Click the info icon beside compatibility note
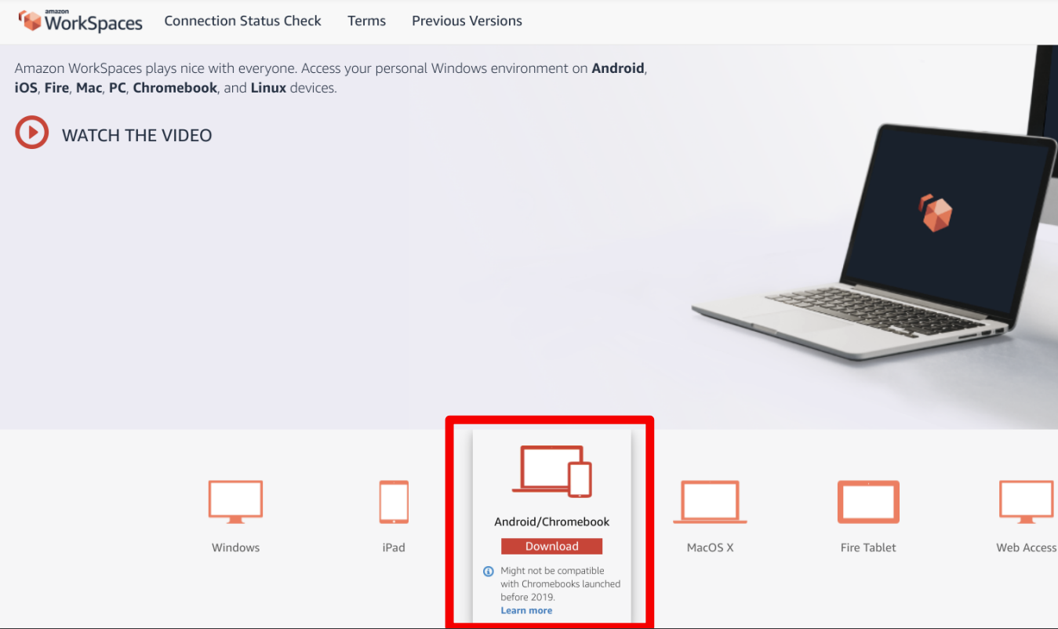1058x629 pixels. pos(488,571)
